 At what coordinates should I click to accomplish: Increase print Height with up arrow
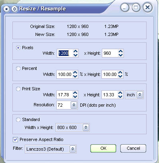(x=120, y=93)
